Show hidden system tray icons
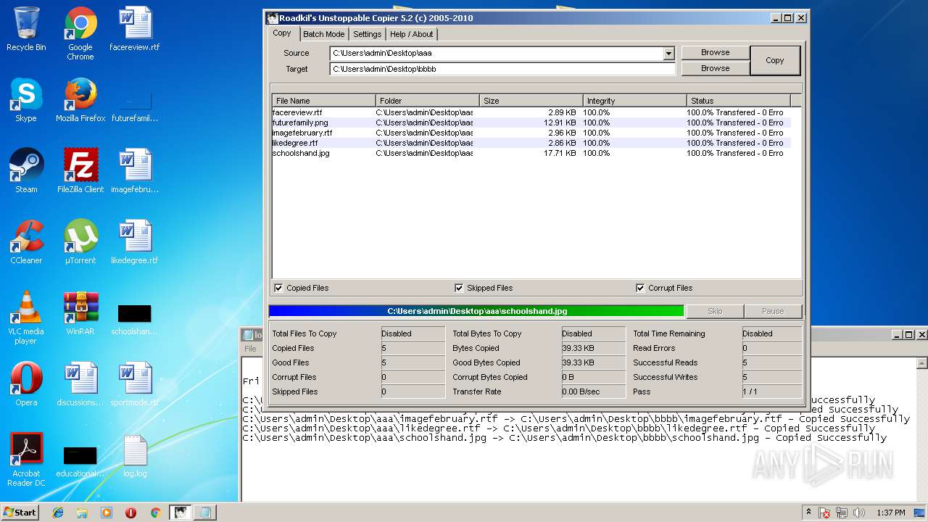 808,513
